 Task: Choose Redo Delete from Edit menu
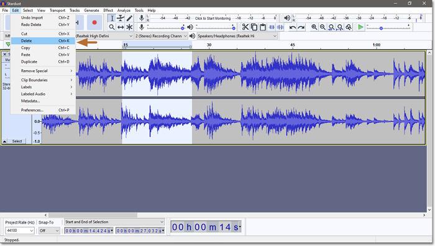click(43, 25)
